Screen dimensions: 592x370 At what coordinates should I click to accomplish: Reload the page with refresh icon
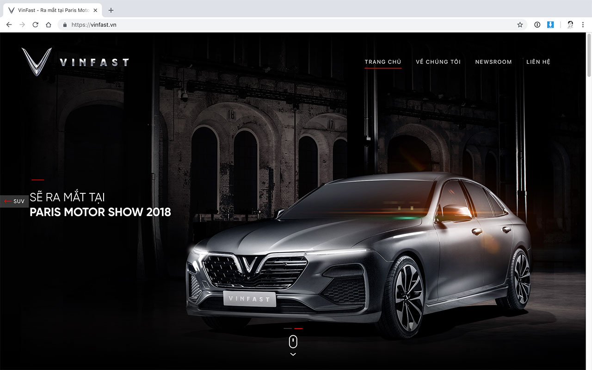[35, 25]
